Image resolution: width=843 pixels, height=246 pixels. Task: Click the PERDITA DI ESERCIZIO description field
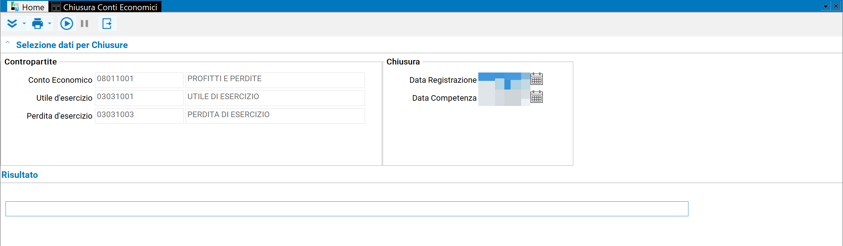275,116
